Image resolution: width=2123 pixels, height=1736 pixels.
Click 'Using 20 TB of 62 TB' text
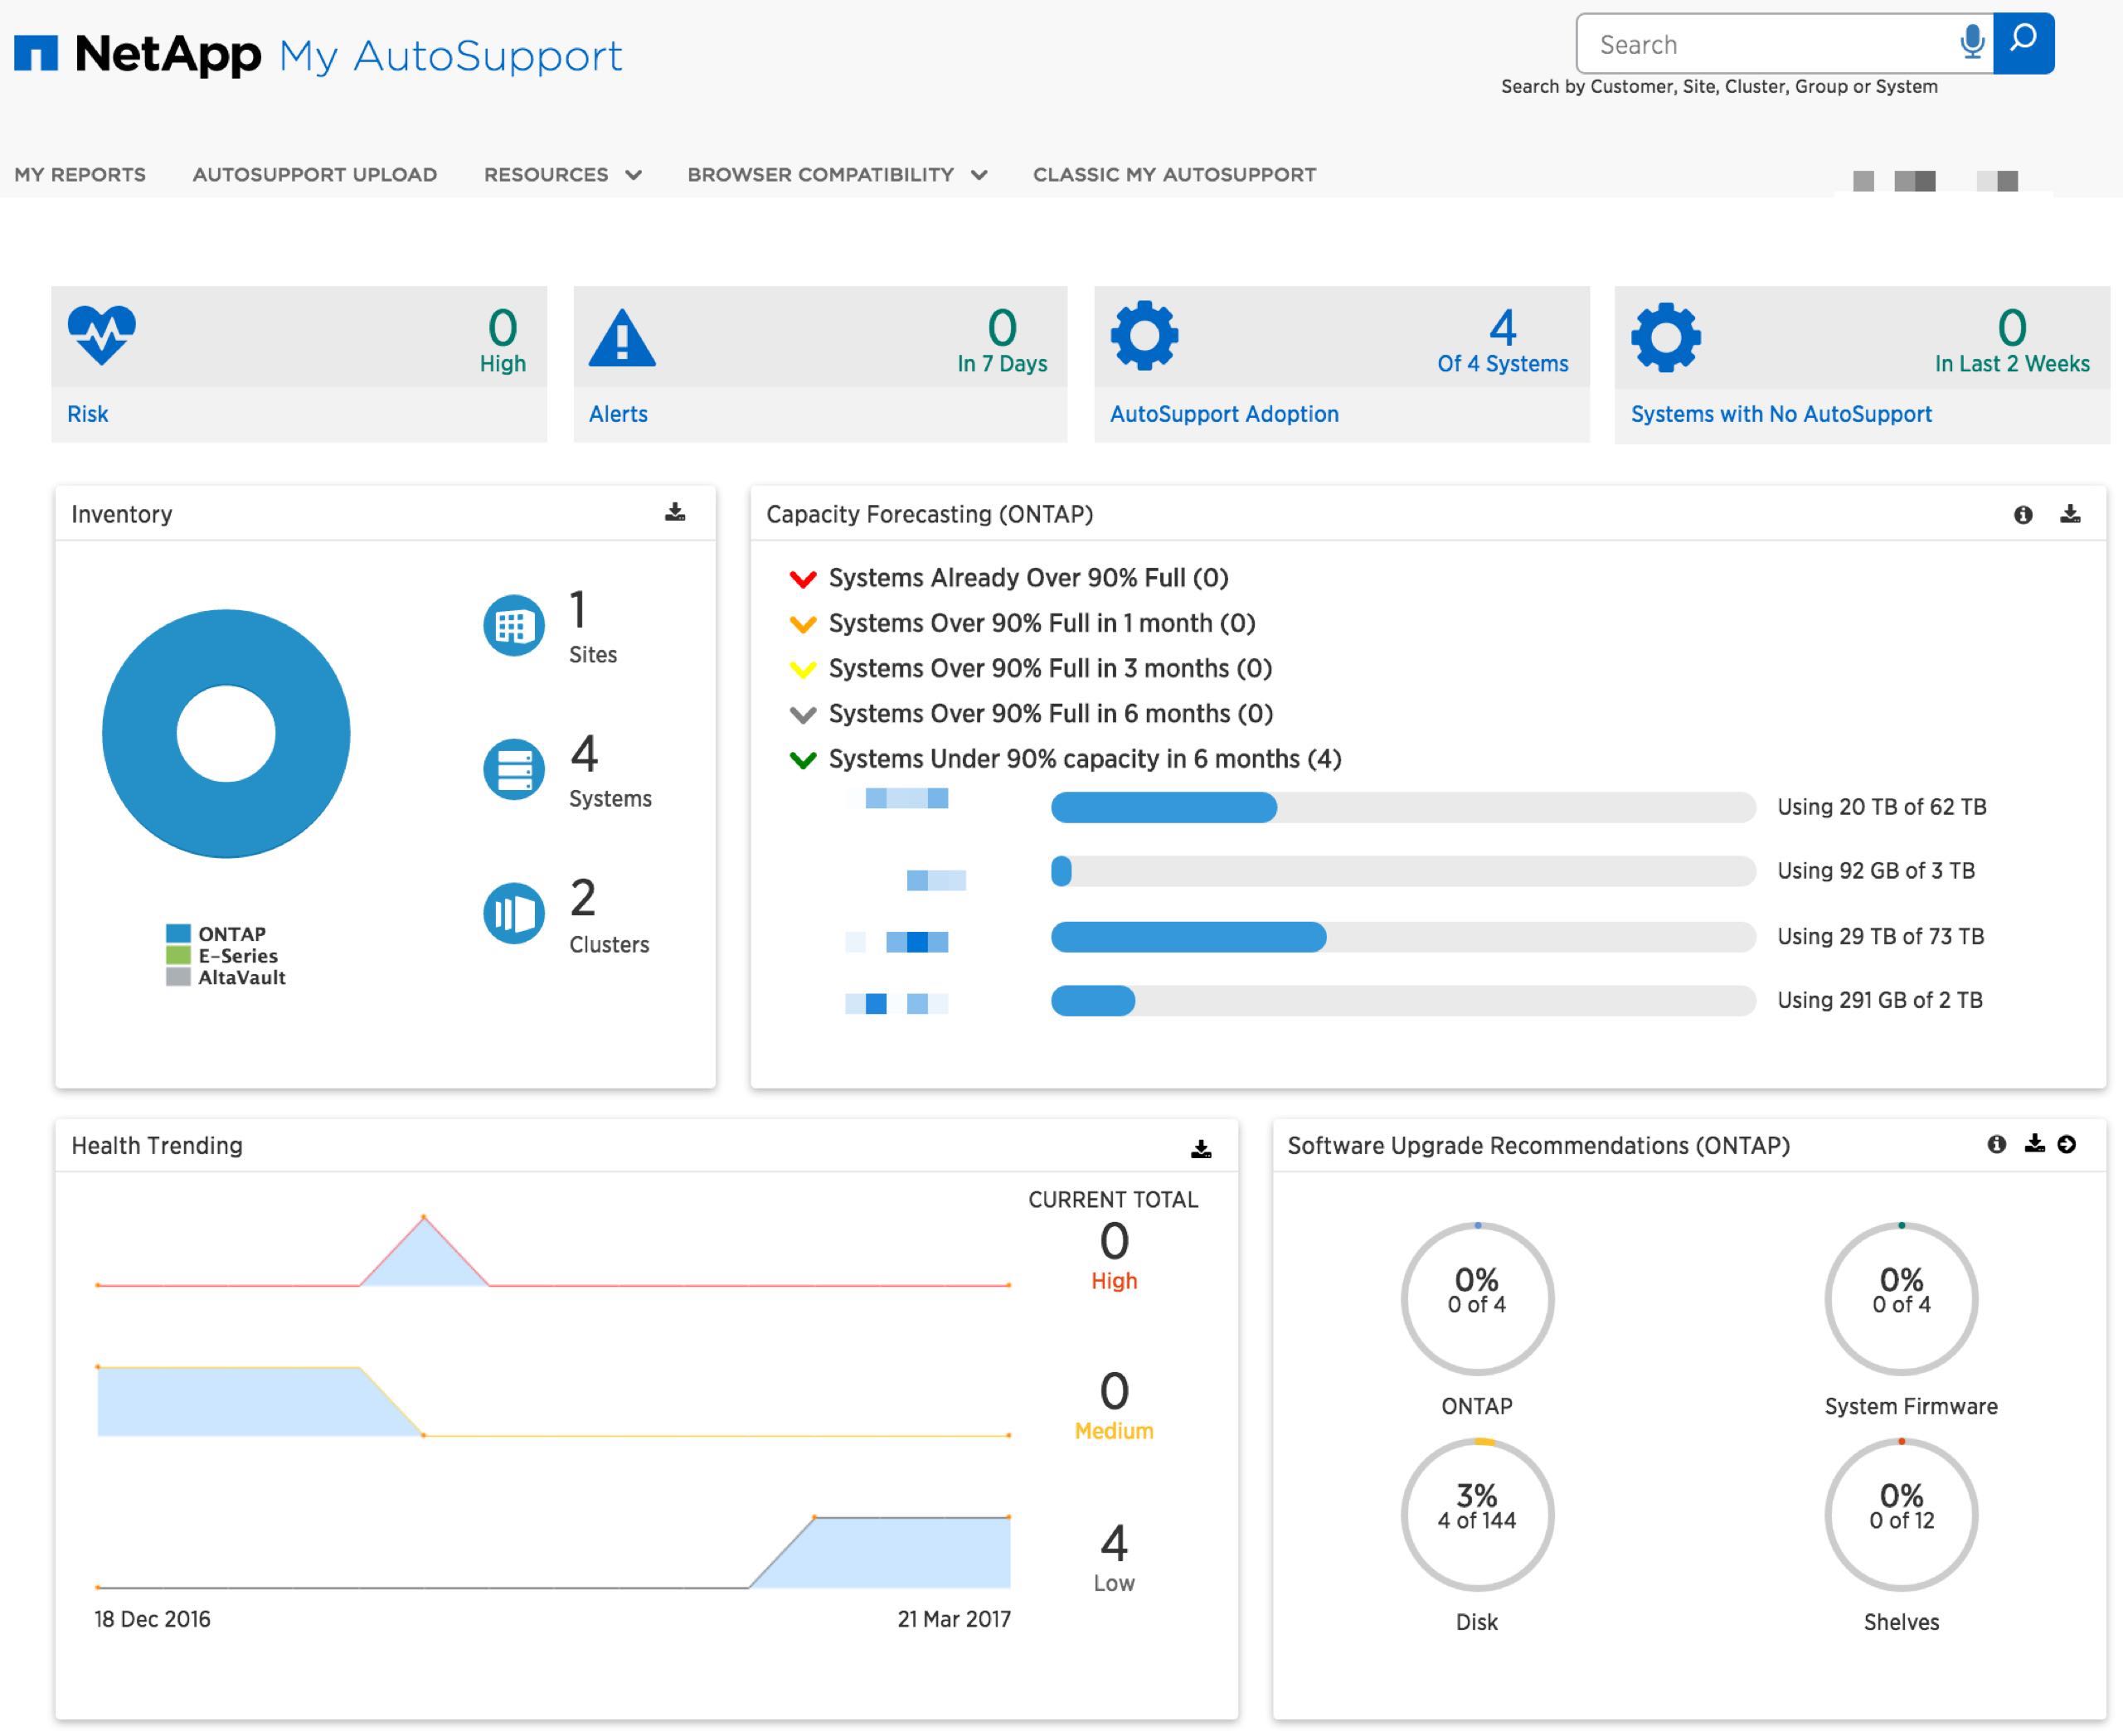point(1881,807)
